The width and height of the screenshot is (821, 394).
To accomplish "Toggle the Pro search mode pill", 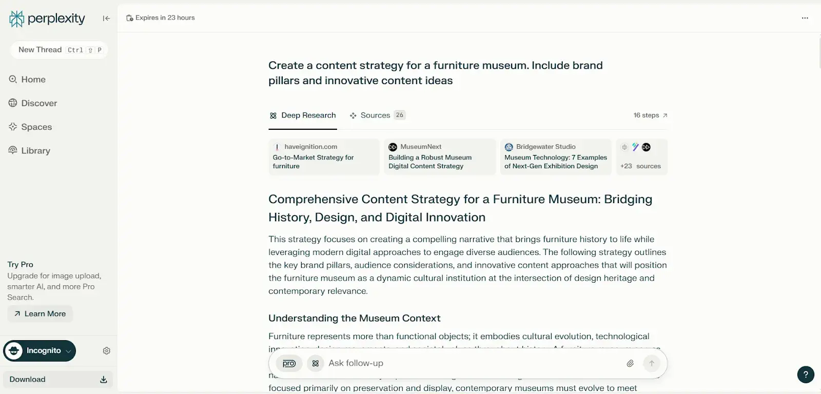I will click(289, 363).
